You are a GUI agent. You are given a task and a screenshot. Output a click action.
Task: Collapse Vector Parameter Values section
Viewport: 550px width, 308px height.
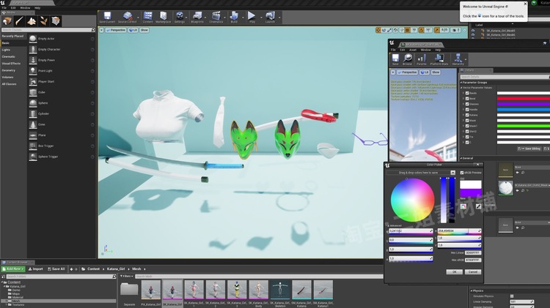click(x=461, y=88)
